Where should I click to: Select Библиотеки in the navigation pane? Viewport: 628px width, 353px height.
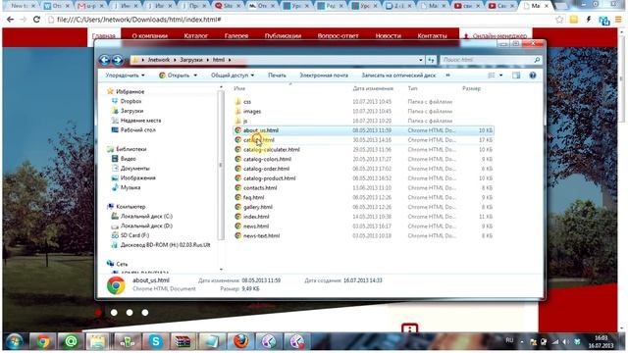pyautogui.click(x=131, y=149)
